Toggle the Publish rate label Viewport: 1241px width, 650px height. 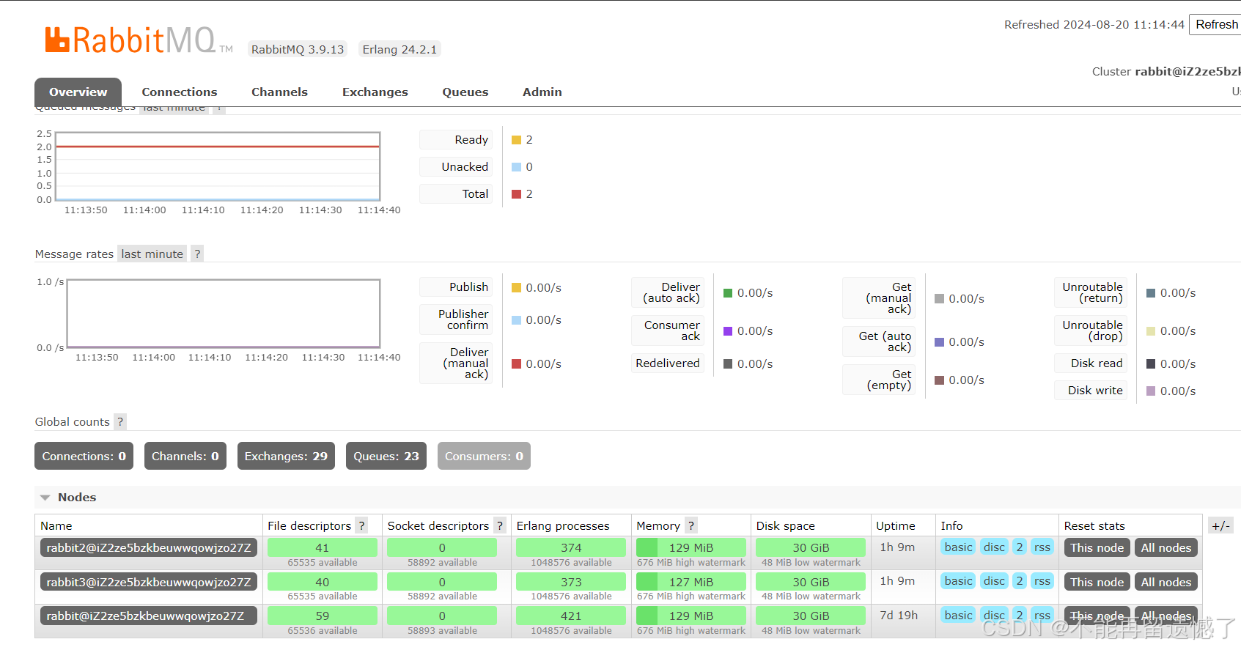[x=457, y=287]
